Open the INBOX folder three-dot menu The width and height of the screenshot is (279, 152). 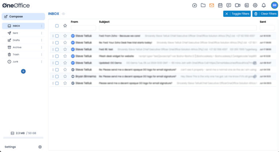pyautogui.click(x=41, y=26)
